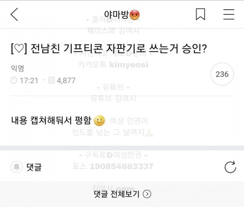
Task: Refresh the comments with circular arrow
Action: (230, 167)
